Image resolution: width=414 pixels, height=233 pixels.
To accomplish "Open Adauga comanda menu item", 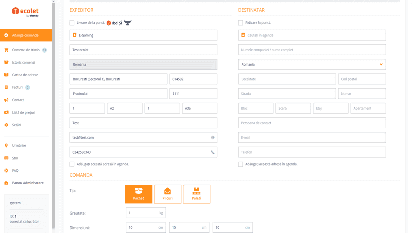I will 26,35.
